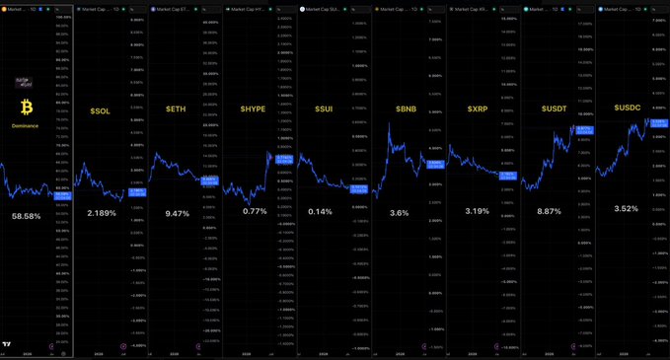Click the 3.52% label under USDC chart
Image resolution: width=670 pixels, height=360 pixels.
point(626,208)
